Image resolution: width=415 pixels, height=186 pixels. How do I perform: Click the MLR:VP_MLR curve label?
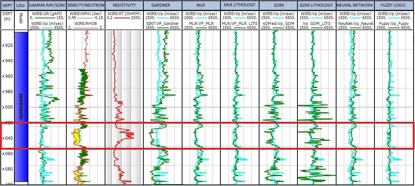pyautogui.click(x=201, y=23)
